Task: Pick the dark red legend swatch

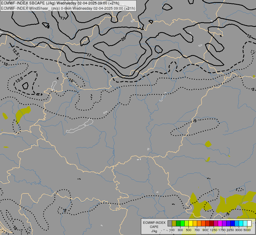Action: 212,224
